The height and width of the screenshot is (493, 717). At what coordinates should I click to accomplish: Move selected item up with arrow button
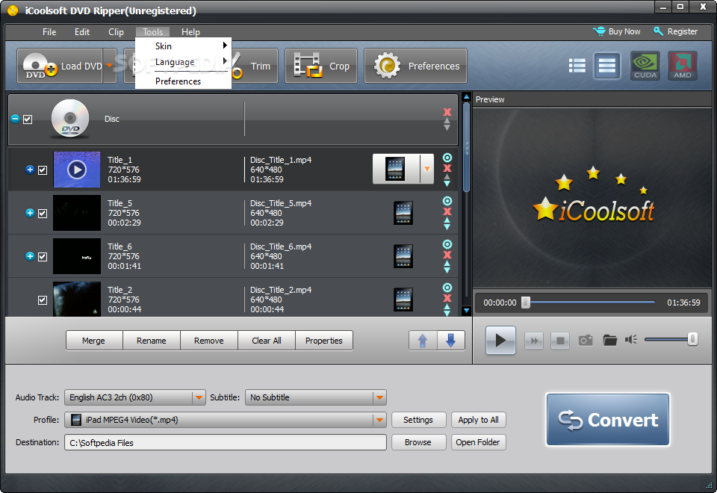coord(423,341)
